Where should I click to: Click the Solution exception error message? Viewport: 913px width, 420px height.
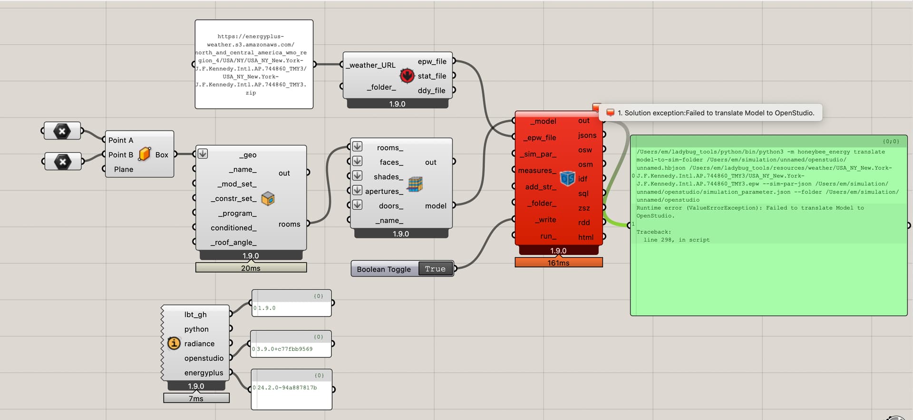716,113
